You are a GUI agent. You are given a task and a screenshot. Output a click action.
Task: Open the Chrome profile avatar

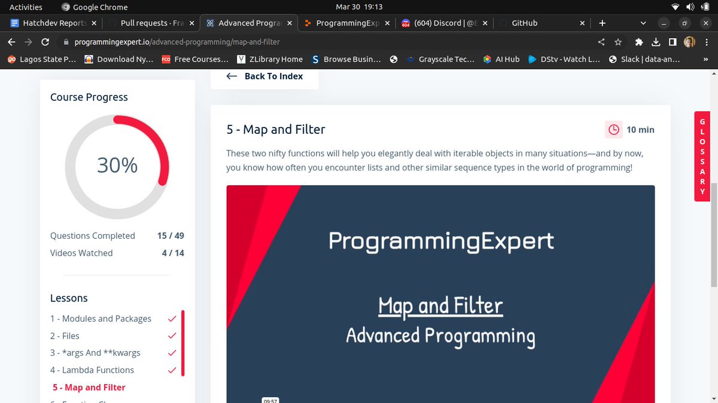[x=689, y=42]
